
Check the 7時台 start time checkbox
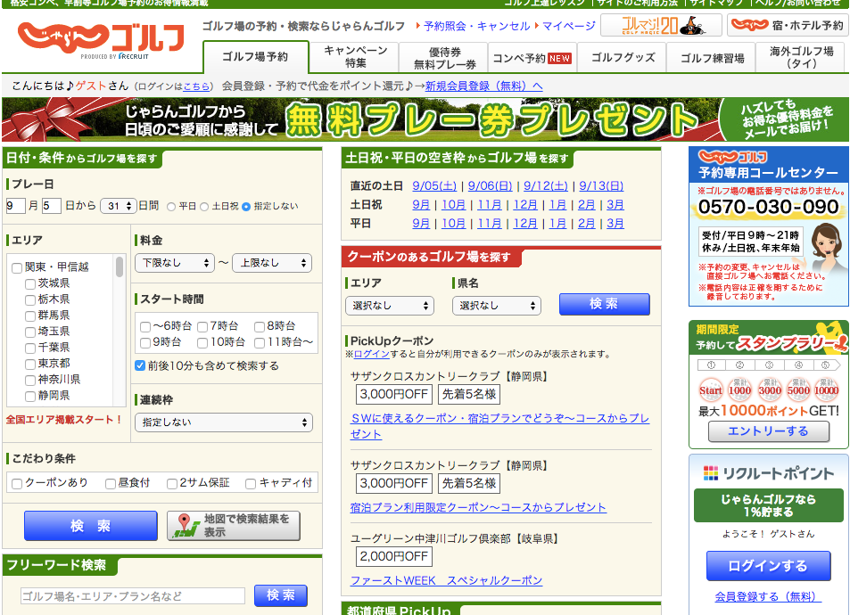(x=202, y=327)
